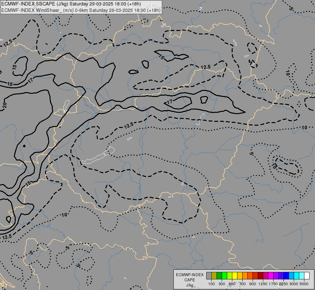Click the orange swatch right of the 700 tick
This screenshot has height=290, width=315.
pyautogui.click(x=245, y=275)
